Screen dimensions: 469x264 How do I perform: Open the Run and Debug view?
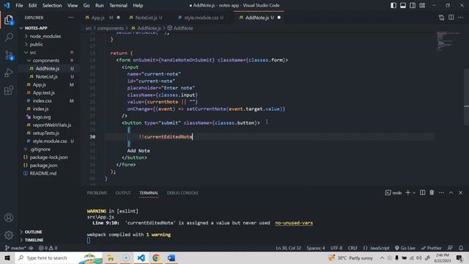9,73
